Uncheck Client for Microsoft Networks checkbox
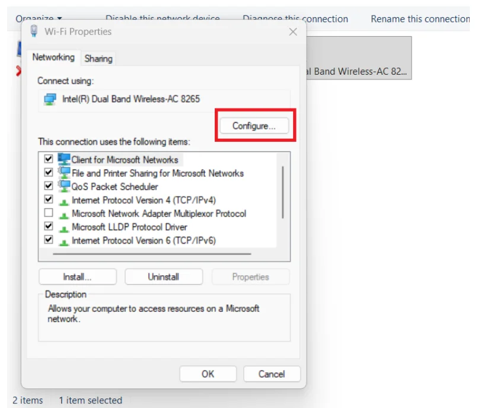The image size is (484, 408). (49, 158)
